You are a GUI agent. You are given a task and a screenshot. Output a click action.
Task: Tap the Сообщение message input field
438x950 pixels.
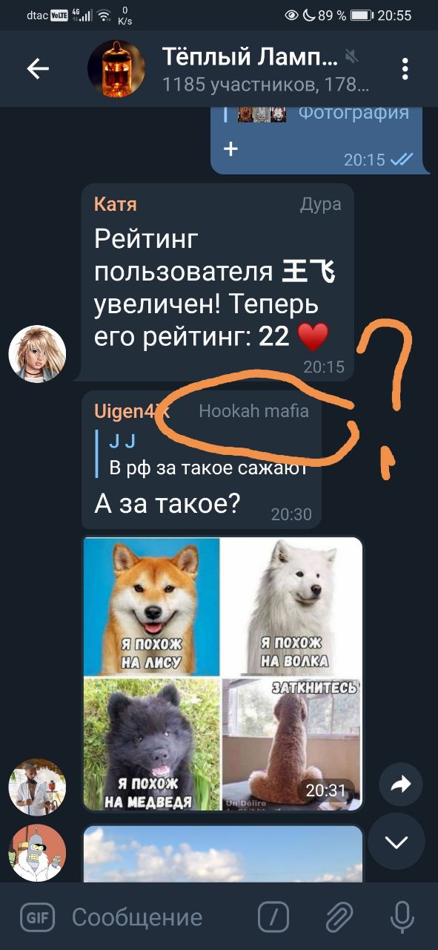point(137,917)
